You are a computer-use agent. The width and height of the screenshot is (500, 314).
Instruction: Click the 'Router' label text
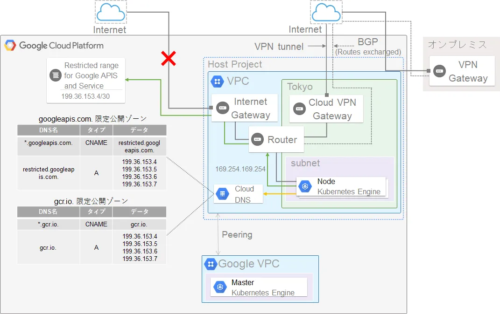(282, 140)
